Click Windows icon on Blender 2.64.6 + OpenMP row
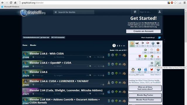 (109, 64)
